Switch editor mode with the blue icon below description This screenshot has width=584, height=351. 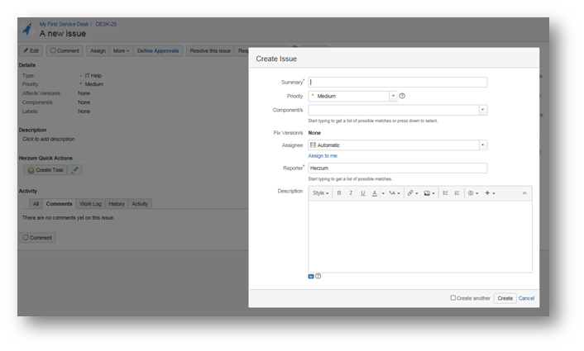click(x=311, y=276)
